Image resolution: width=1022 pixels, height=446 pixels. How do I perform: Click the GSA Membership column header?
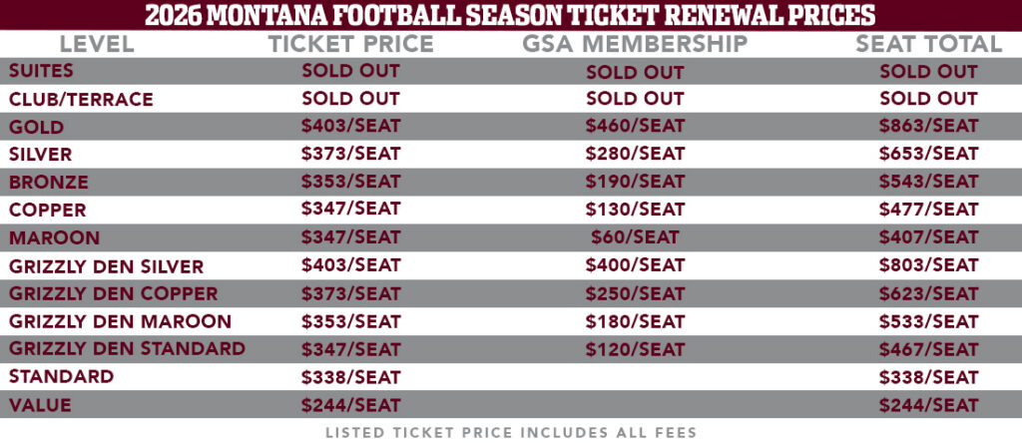(x=635, y=44)
